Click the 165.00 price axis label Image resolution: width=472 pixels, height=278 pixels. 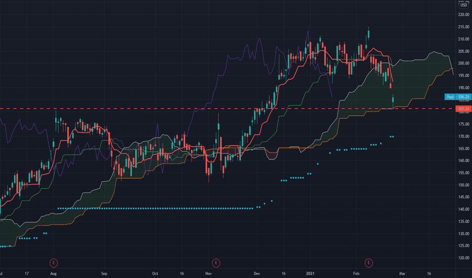pos(463,149)
